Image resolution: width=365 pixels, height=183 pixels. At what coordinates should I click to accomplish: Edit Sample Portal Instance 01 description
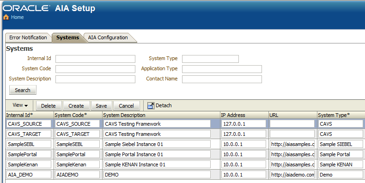click(x=157, y=154)
